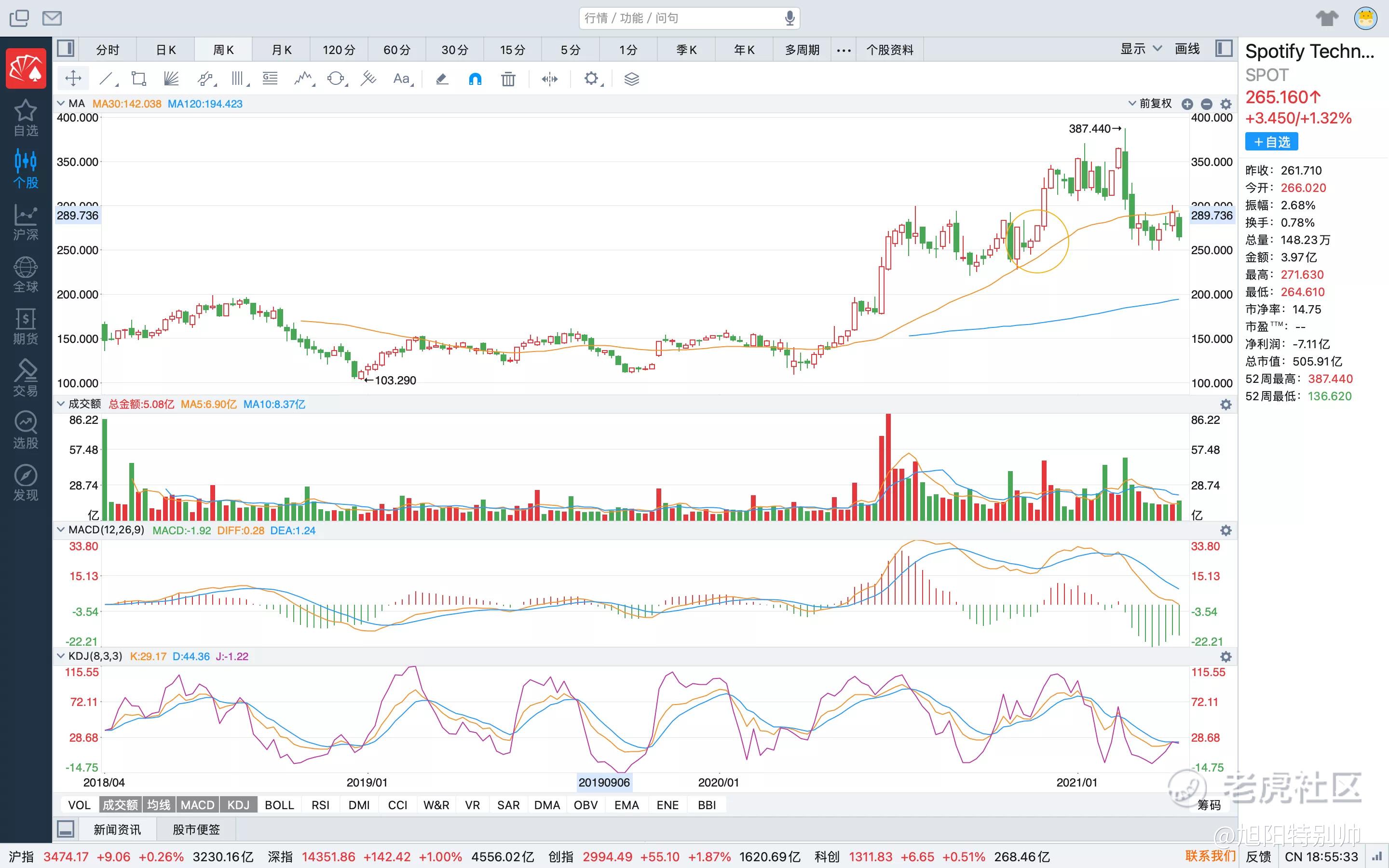The height and width of the screenshot is (868, 1389).
Task: Click the shirt theme skin icon
Action: [1326, 18]
